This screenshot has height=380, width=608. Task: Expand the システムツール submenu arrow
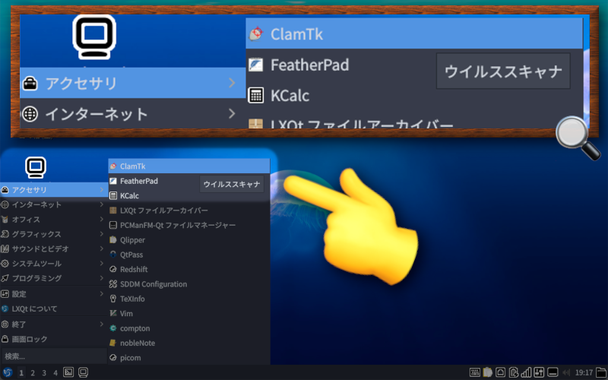(x=102, y=263)
